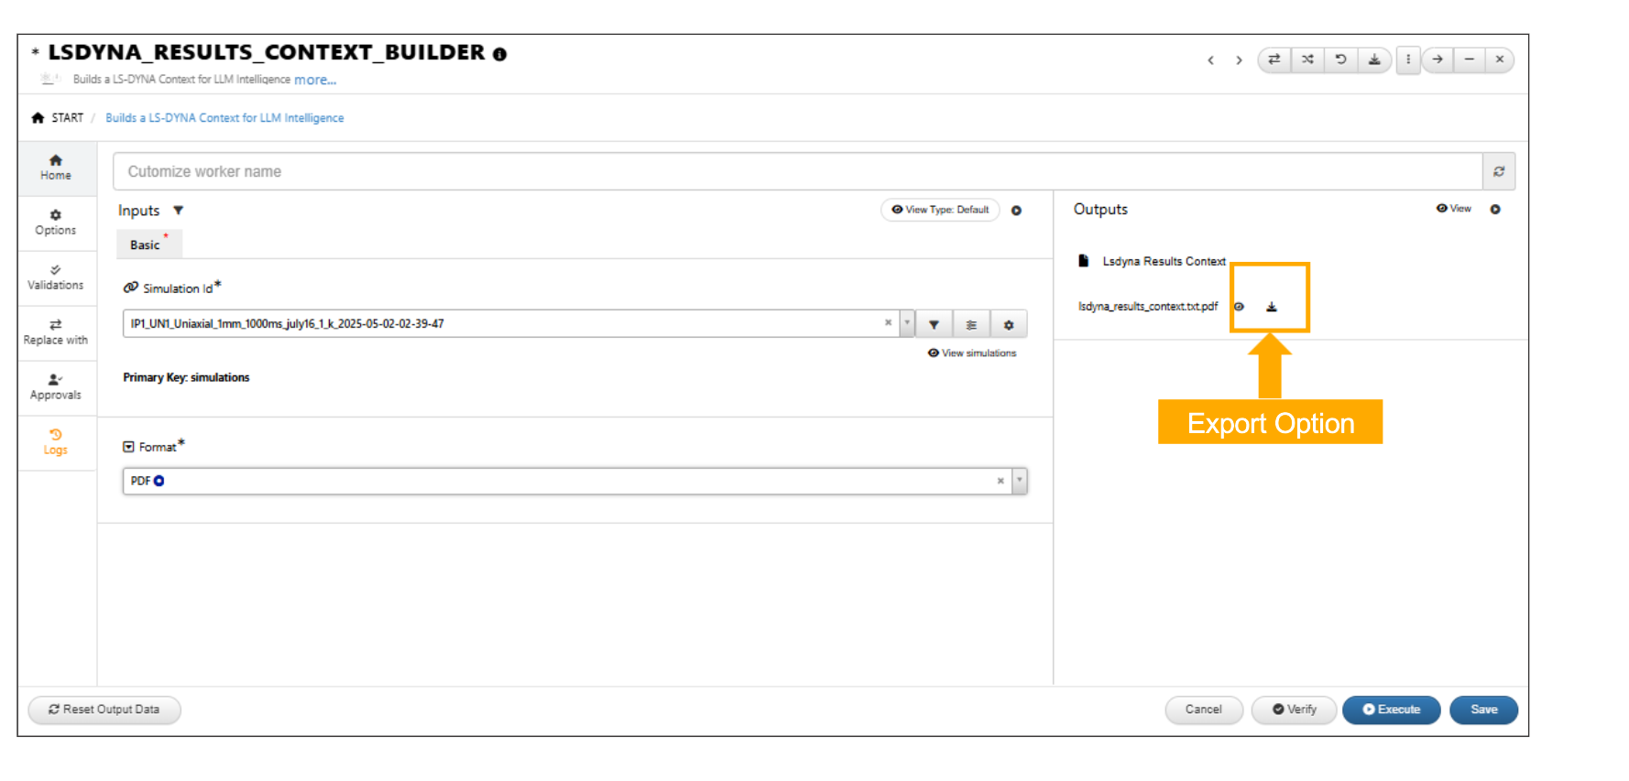This screenshot has height=781, width=1629.
Task: Preview lsdyna_results_context.txt.pdf with eye icon
Action: tap(1239, 307)
